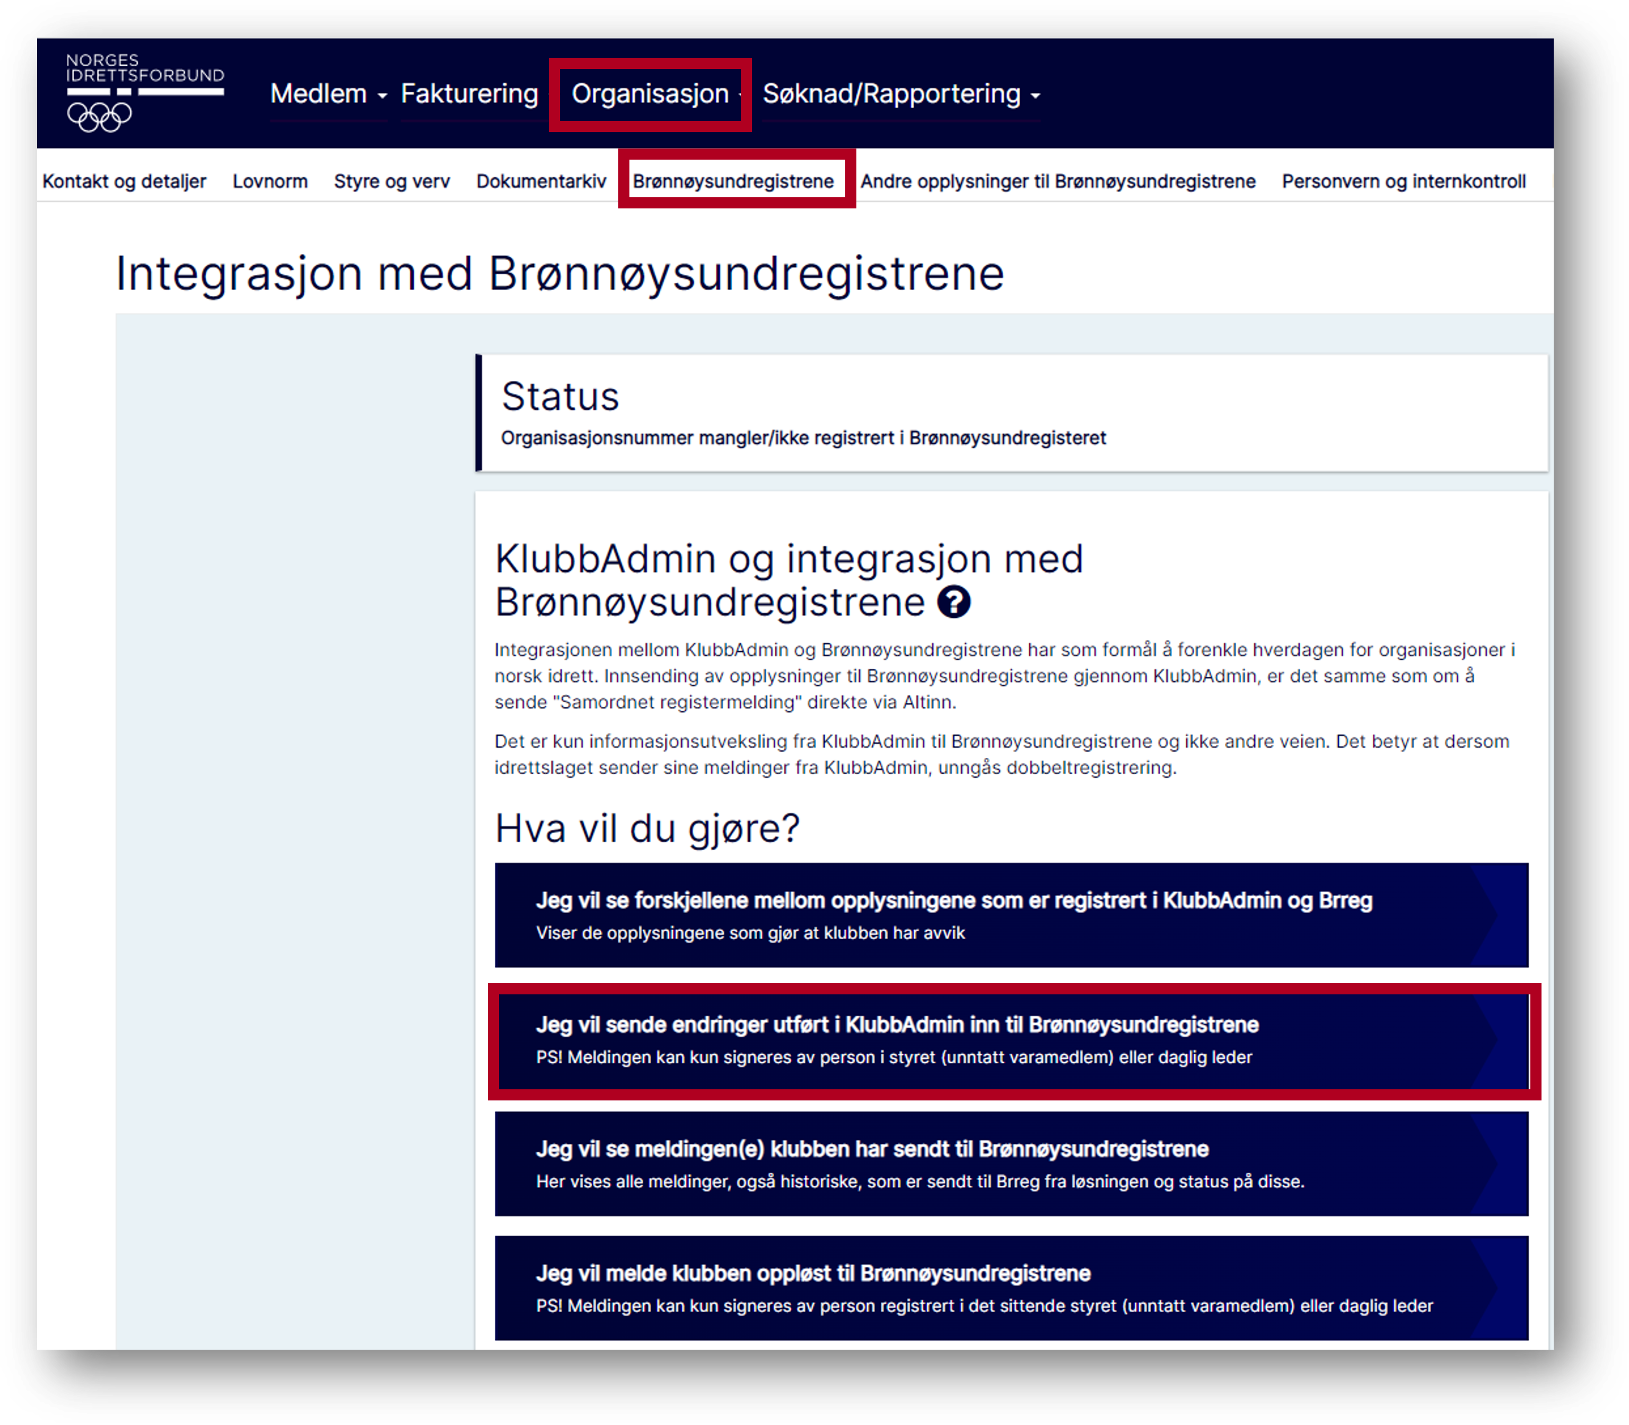Open the Lovnorm tab
The width and height of the screenshot is (1629, 1425).
[x=269, y=181]
